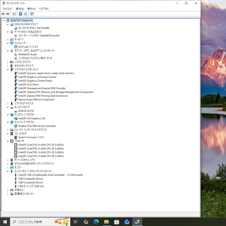Viewport: 226px width, 226px height.
Task: Toggle the Show/Hide Console Tree toolbar icon
Action: tap(14, 14)
